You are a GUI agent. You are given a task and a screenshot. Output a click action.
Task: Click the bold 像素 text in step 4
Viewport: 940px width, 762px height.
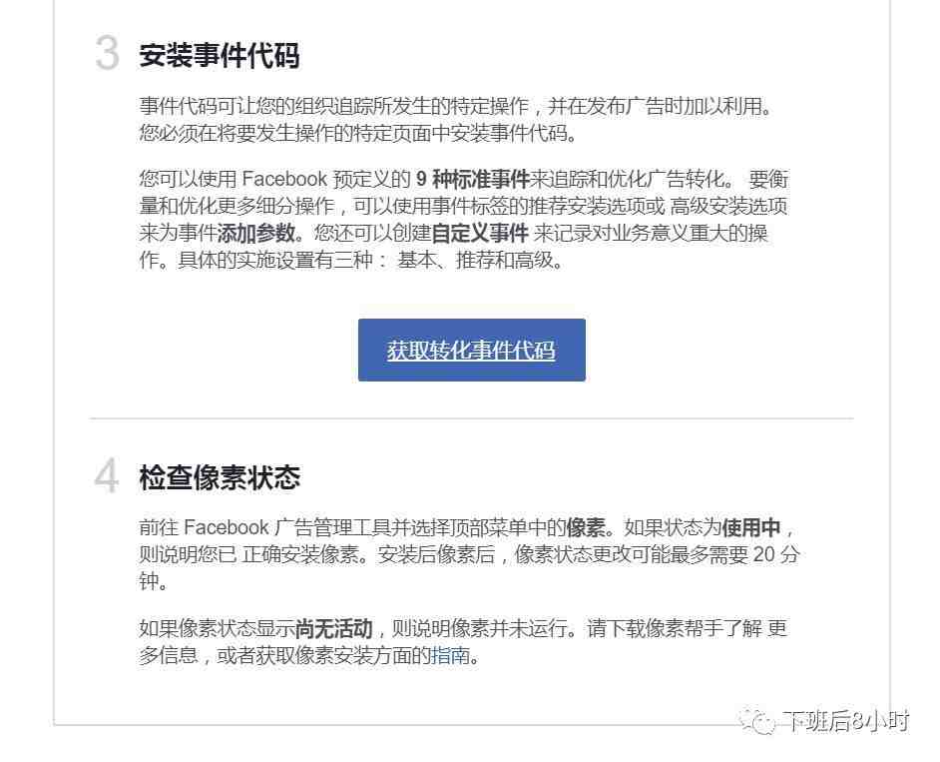click(586, 527)
